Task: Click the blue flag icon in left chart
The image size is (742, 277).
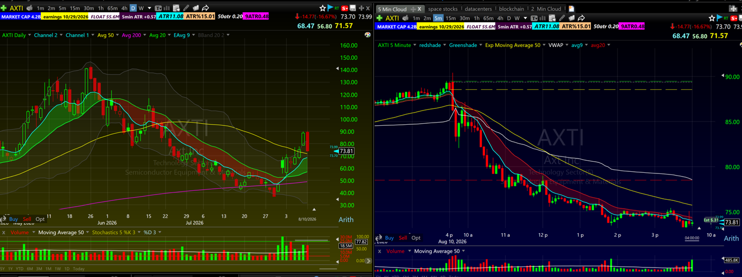Action: (x=330, y=7)
